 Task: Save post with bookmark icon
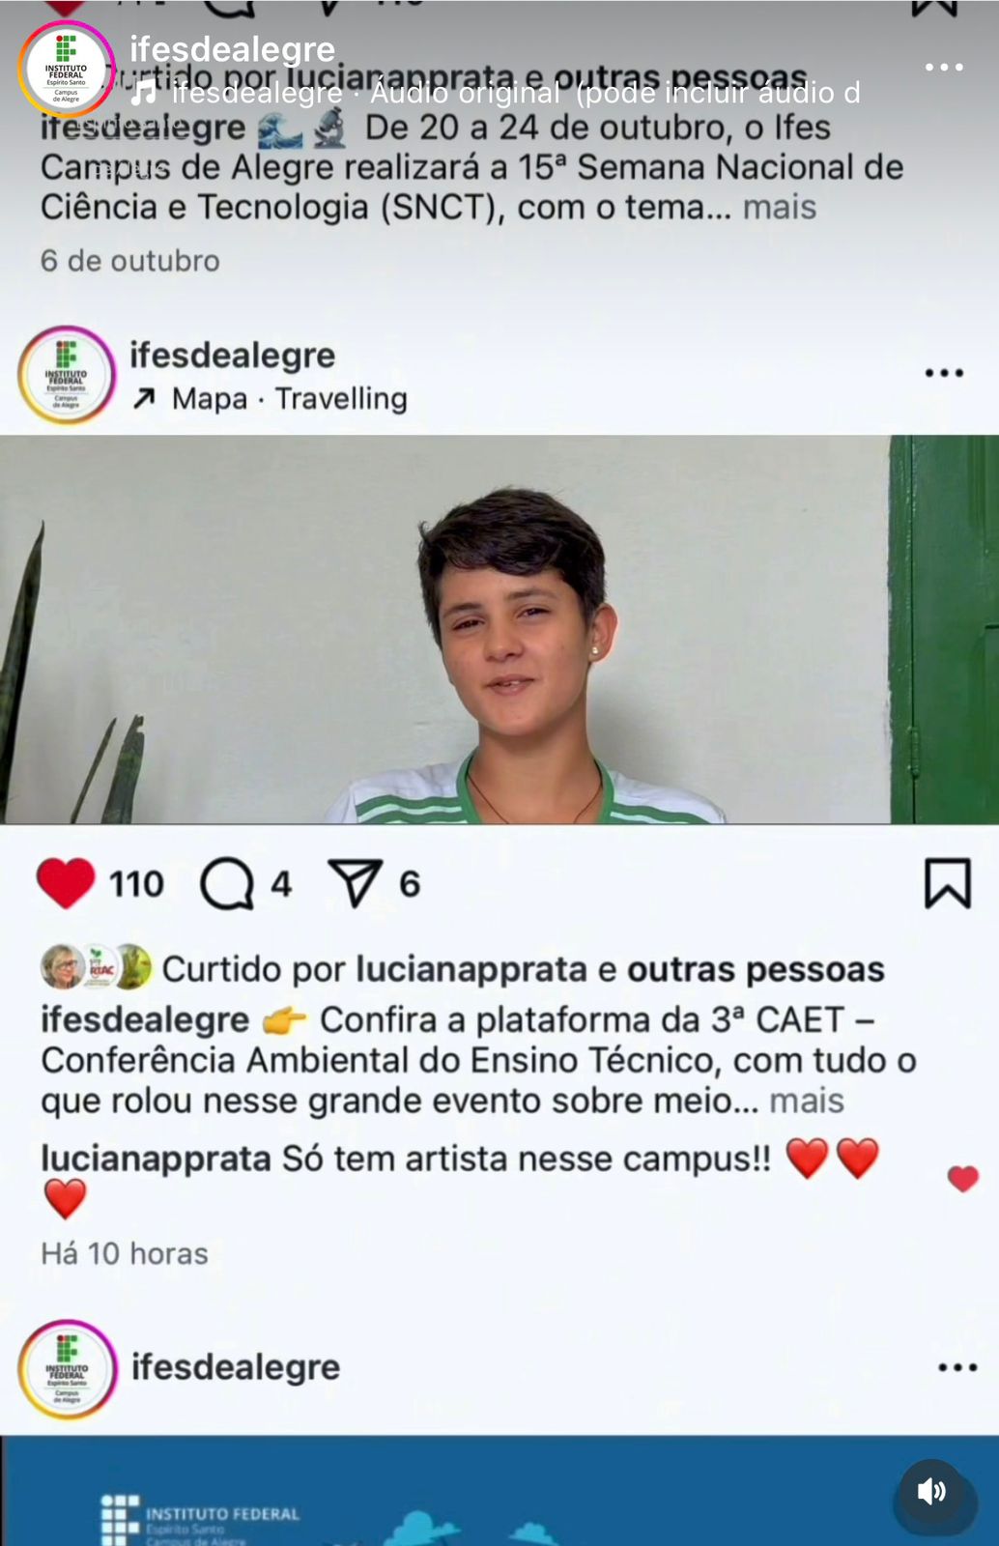947,883
